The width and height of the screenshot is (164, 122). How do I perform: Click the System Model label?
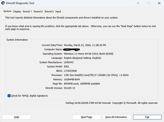[55, 67]
